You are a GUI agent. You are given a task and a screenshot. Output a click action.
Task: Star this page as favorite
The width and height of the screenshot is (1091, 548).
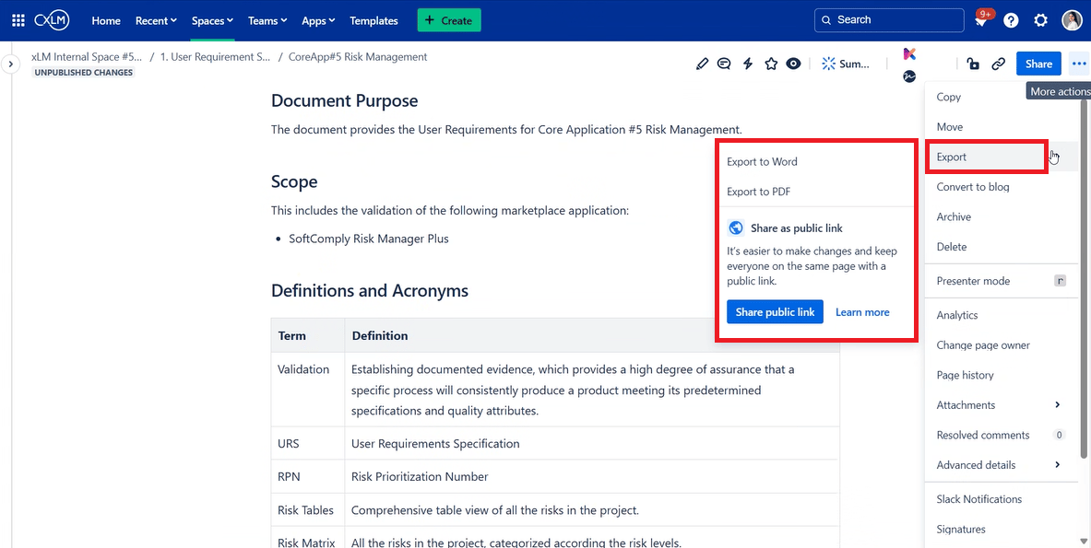(771, 64)
